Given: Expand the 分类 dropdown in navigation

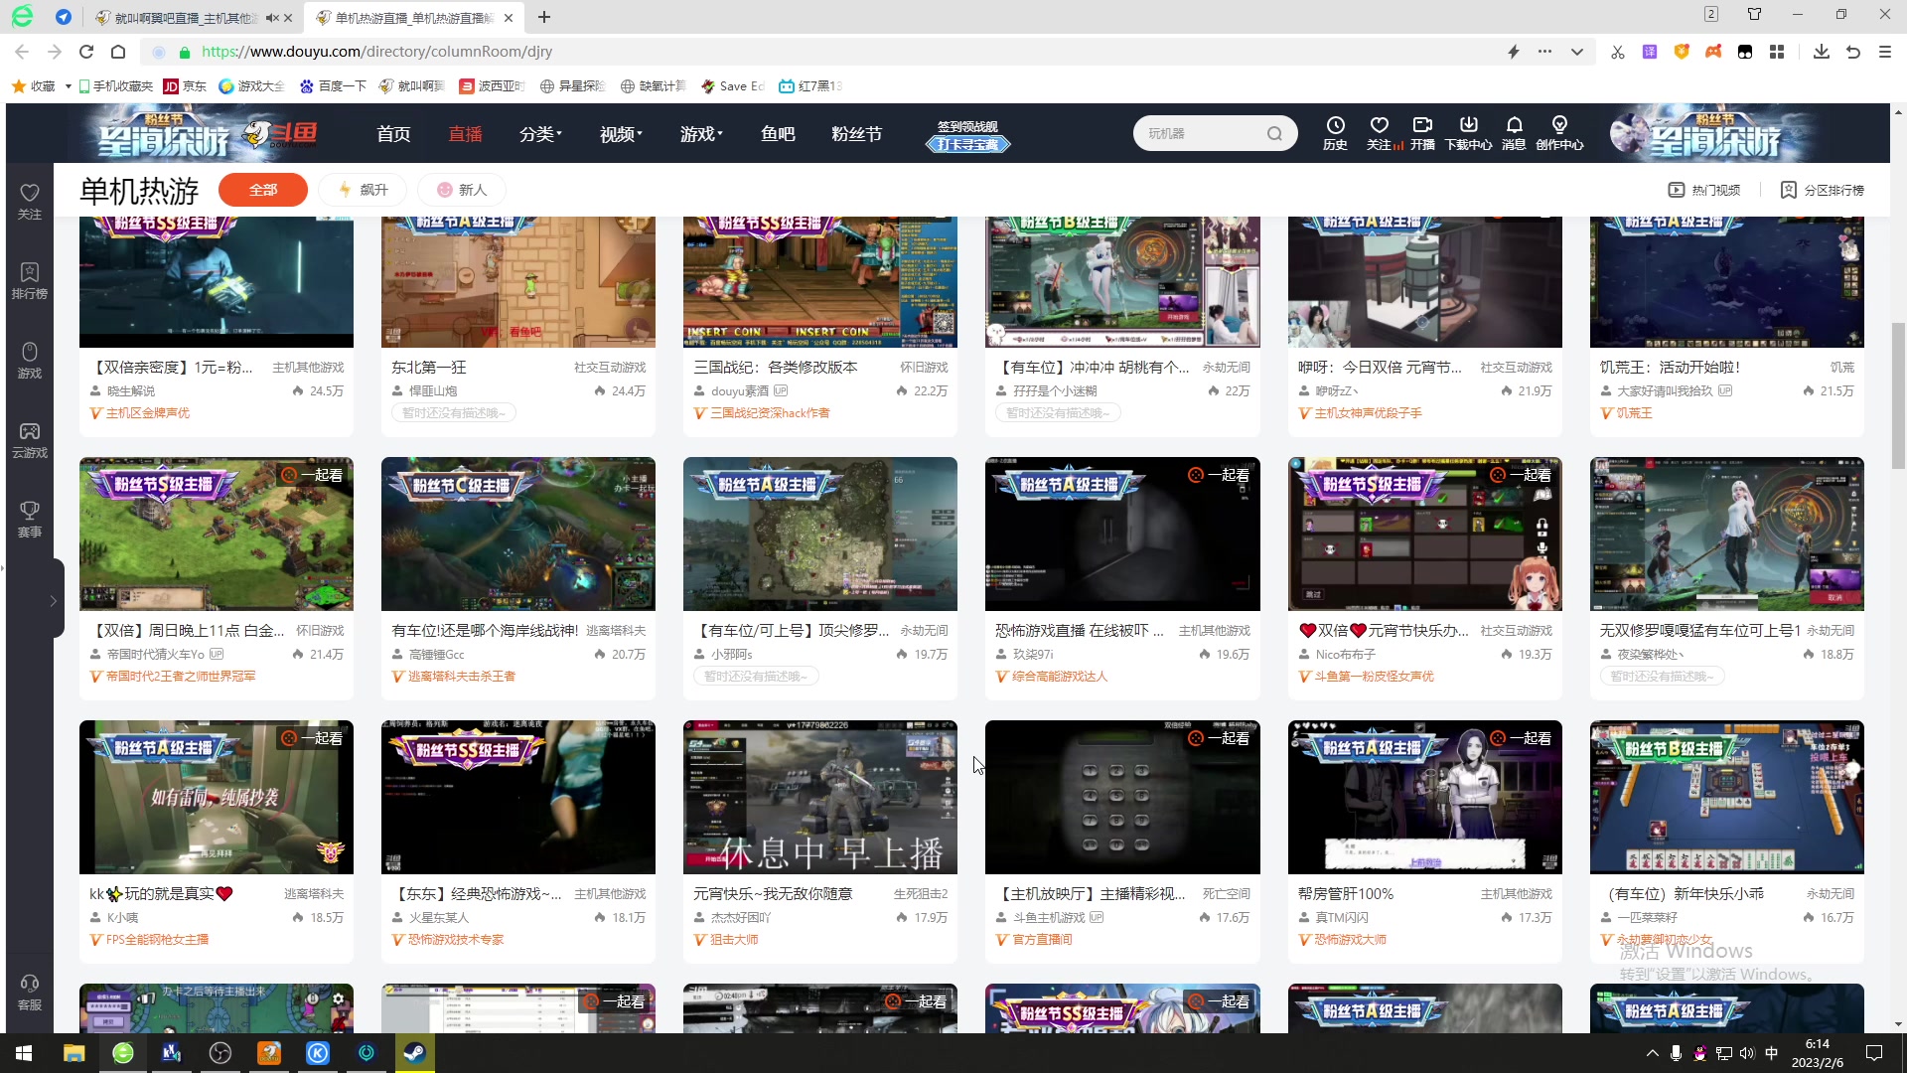Looking at the screenshot, I should [x=540, y=134].
